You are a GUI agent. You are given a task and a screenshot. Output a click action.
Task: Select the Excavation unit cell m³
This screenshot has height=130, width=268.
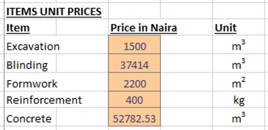point(238,45)
